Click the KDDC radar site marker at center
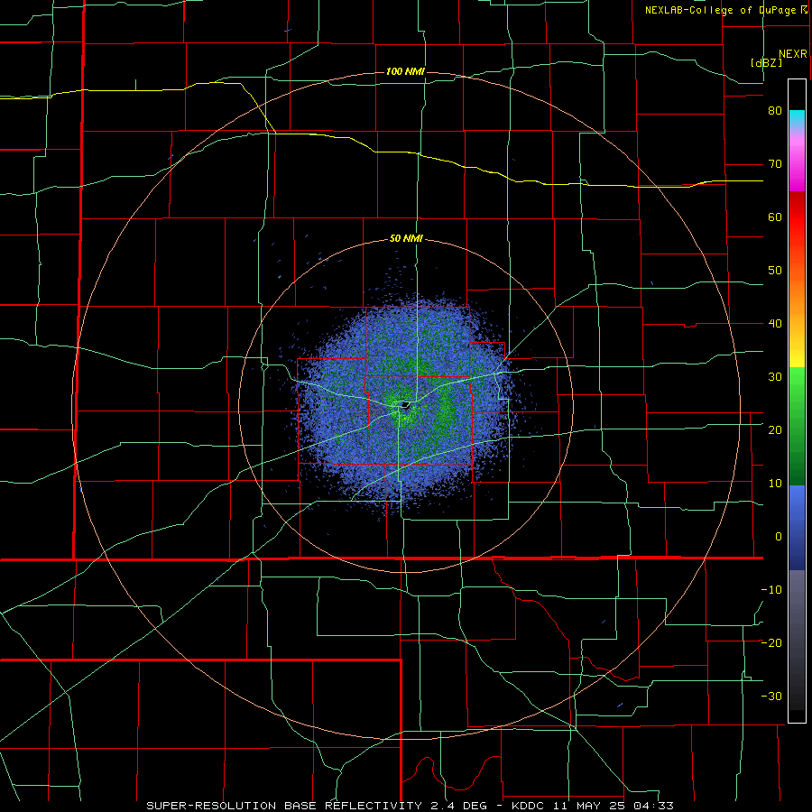812x812 pixels. (x=406, y=405)
